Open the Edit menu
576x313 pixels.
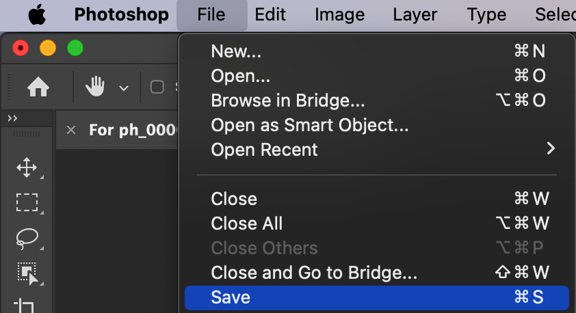pyautogui.click(x=270, y=14)
